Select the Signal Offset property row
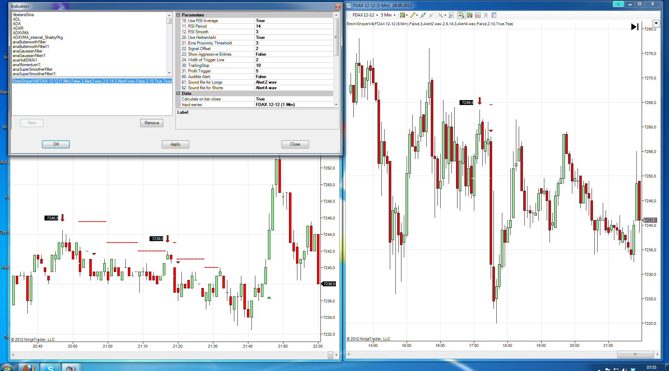 (257, 49)
